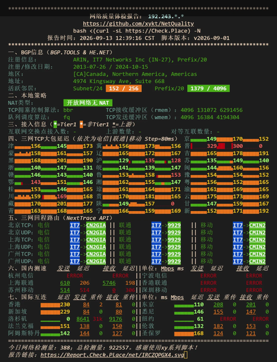Click 伦敦 send speed 182
The image size is (277, 362).
(x=218, y=326)
